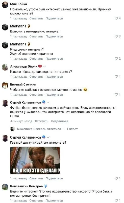
Task: Like Александр Эйрих's comment
Action: (116, 77)
